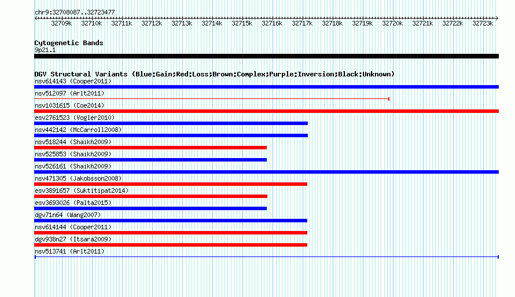515x297 pixels.
Task: Open variant nsv513741 (Arlt2011) label
Action: [69, 251]
